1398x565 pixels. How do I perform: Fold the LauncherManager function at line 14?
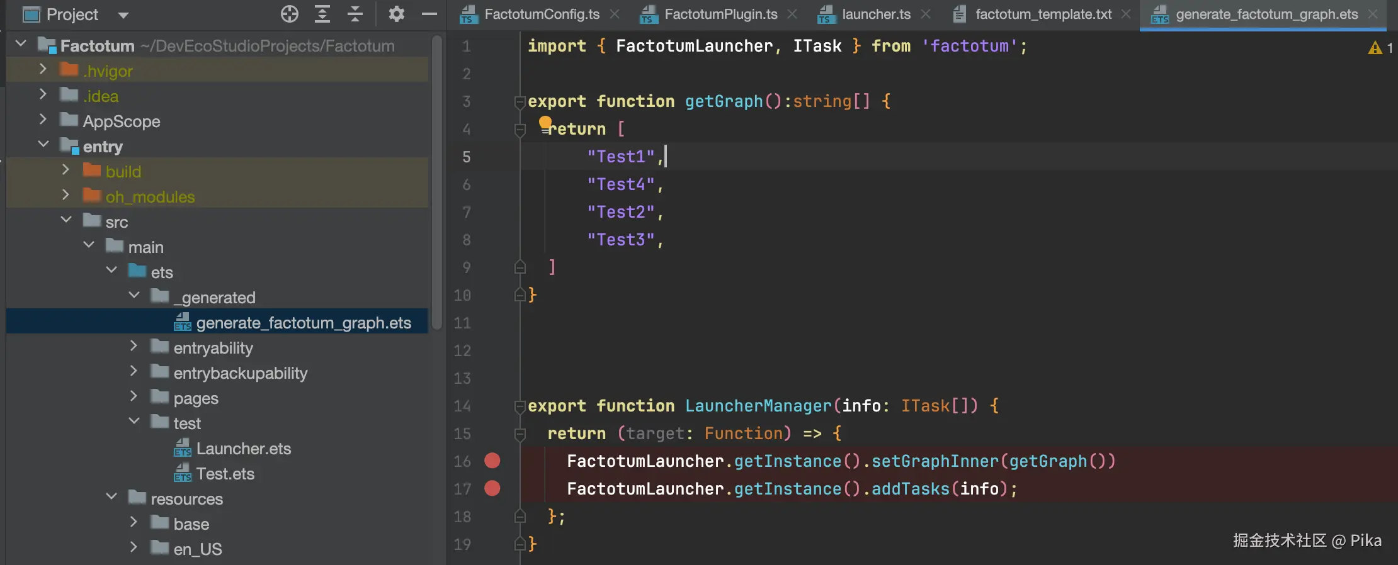(x=520, y=406)
